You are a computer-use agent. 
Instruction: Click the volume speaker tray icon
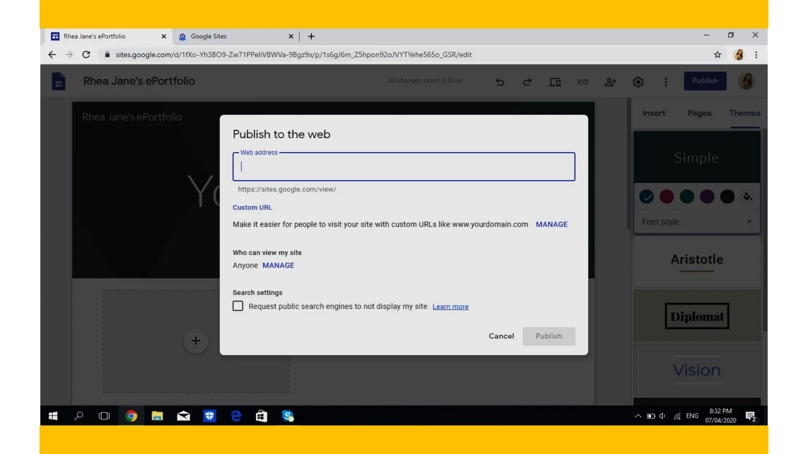(x=662, y=416)
